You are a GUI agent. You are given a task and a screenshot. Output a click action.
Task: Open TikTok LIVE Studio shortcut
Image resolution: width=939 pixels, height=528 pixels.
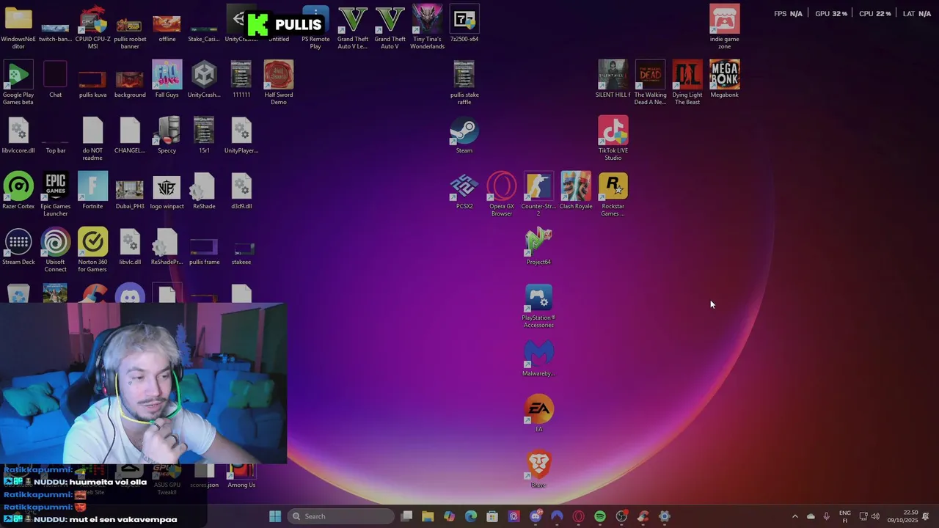(x=613, y=138)
